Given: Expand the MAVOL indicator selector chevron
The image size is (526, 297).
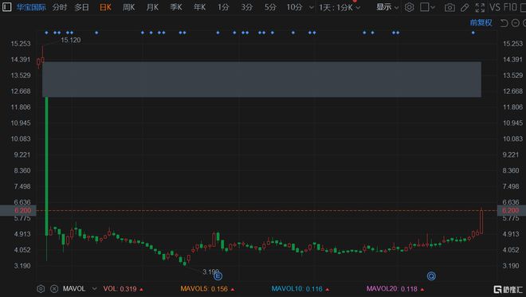Looking at the screenshot, I should [x=94, y=288].
